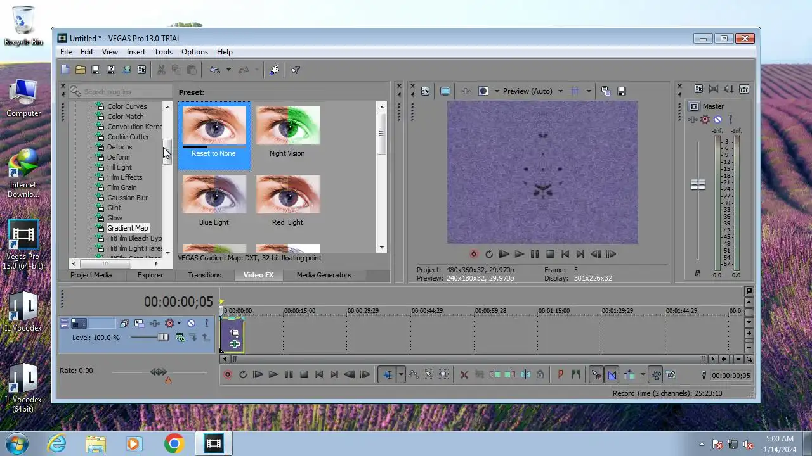This screenshot has height=456, width=812.
Task: Open Render As toolbar icon
Action: [x=126, y=70]
